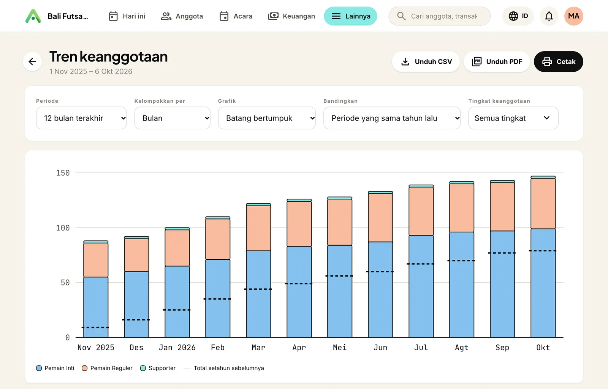608x389 pixels.
Task: Expand the Tingkat keanggotaan dropdown
Action: pos(513,118)
